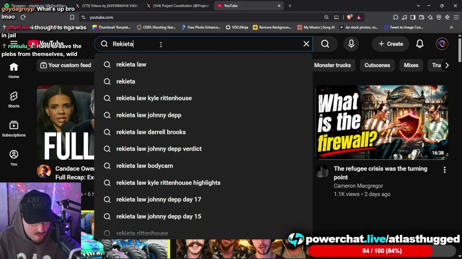Open "OSRS Shooting Star..." bookmark
The width and height of the screenshot is (462, 259).
[156, 27]
